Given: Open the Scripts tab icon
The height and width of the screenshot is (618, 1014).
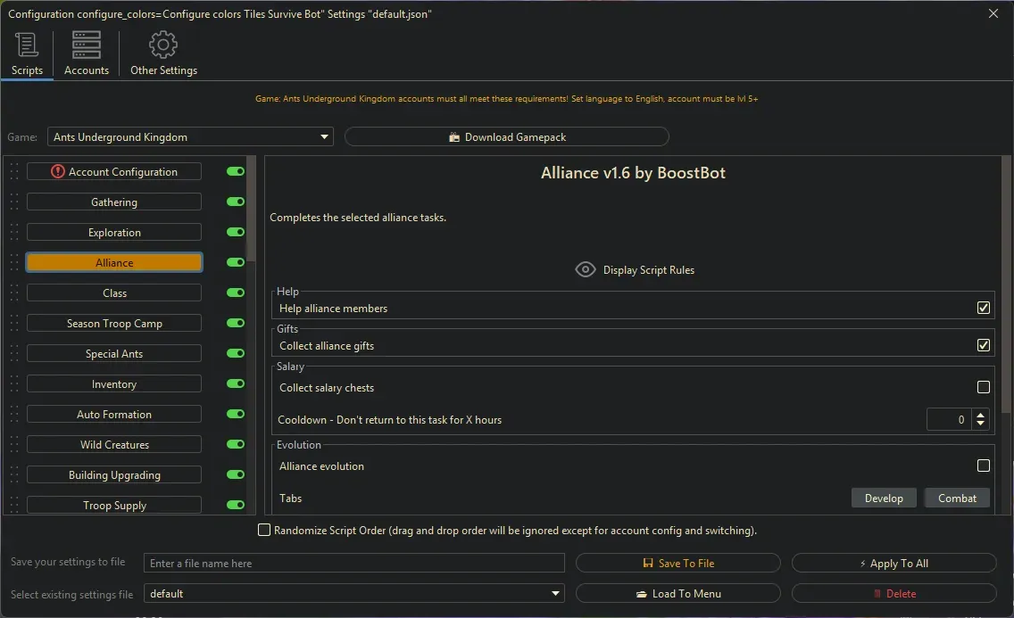Looking at the screenshot, I should pyautogui.click(x=27, y=45).
